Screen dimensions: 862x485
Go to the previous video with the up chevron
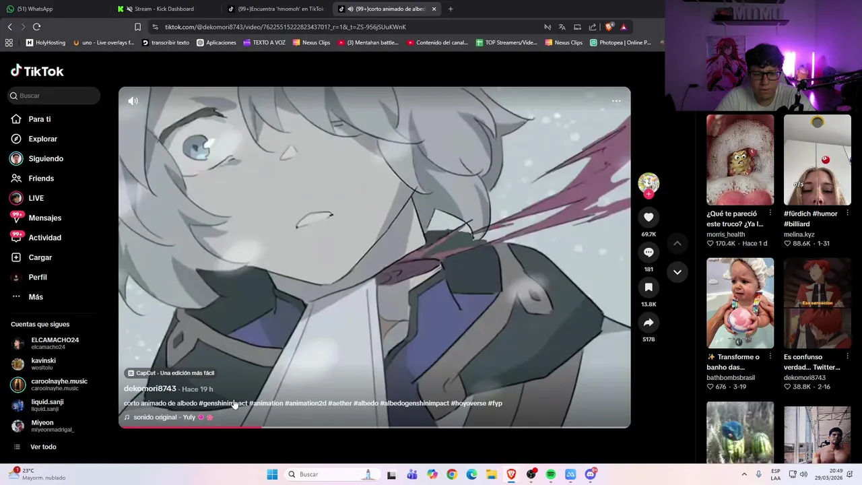[x=677, y=243]
